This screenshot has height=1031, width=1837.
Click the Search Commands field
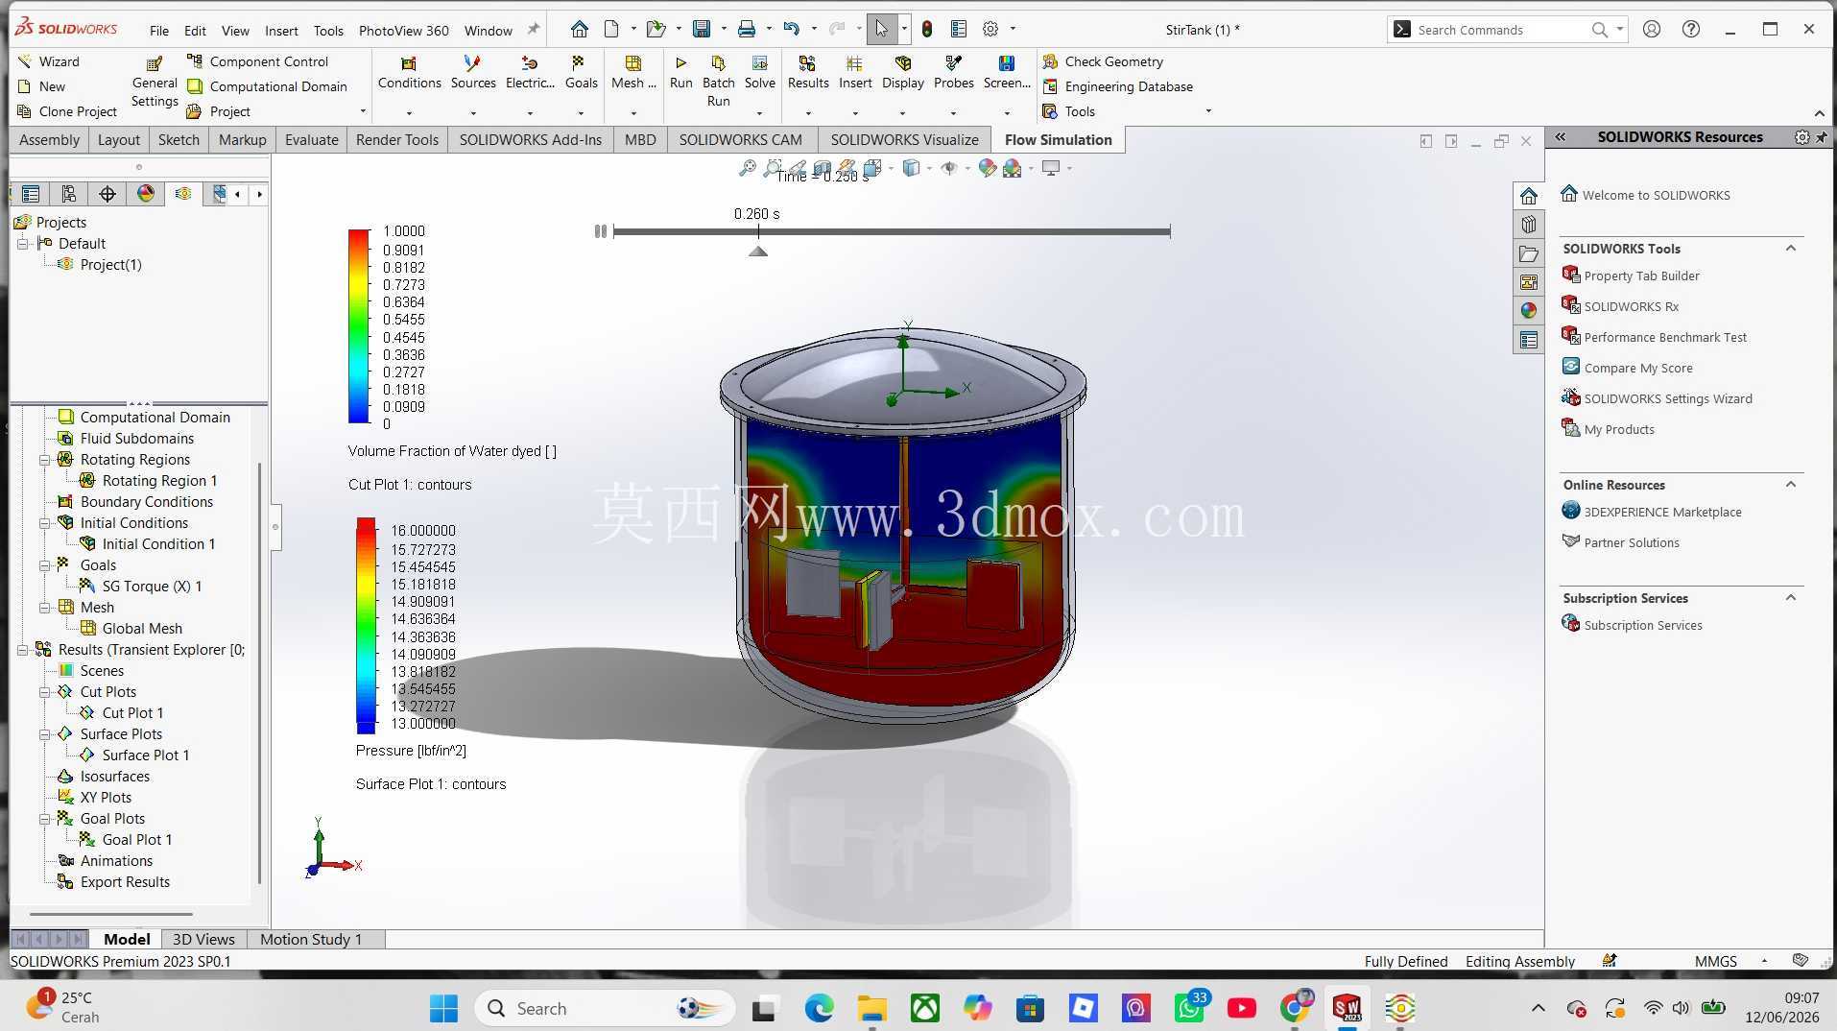1507,30
